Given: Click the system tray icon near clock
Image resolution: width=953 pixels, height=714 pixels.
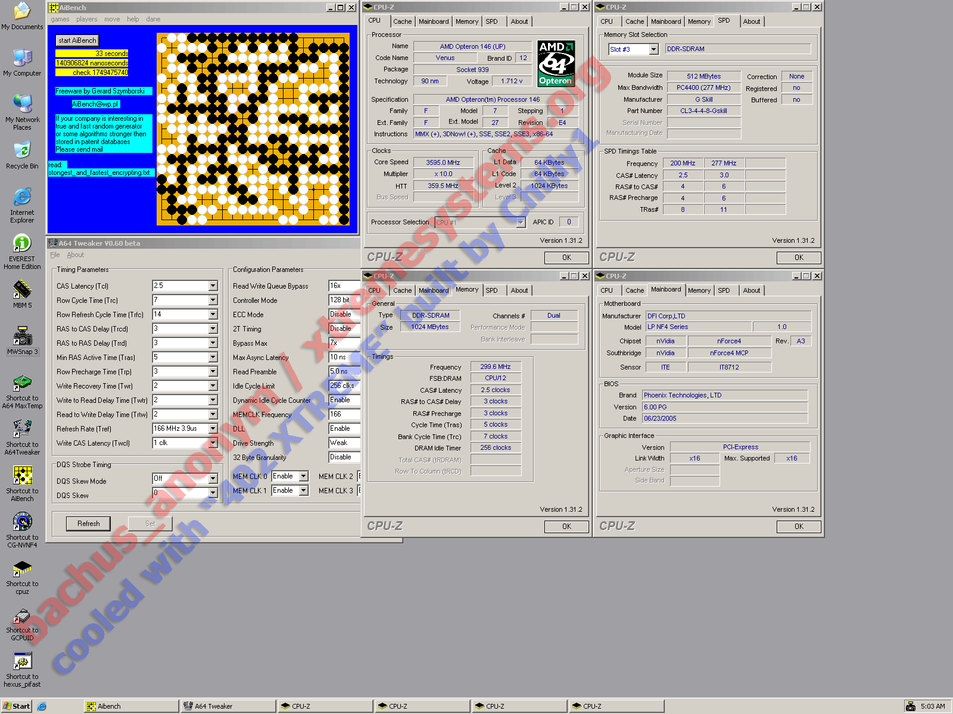Looking at the screenshot, I should click(911, 706).
